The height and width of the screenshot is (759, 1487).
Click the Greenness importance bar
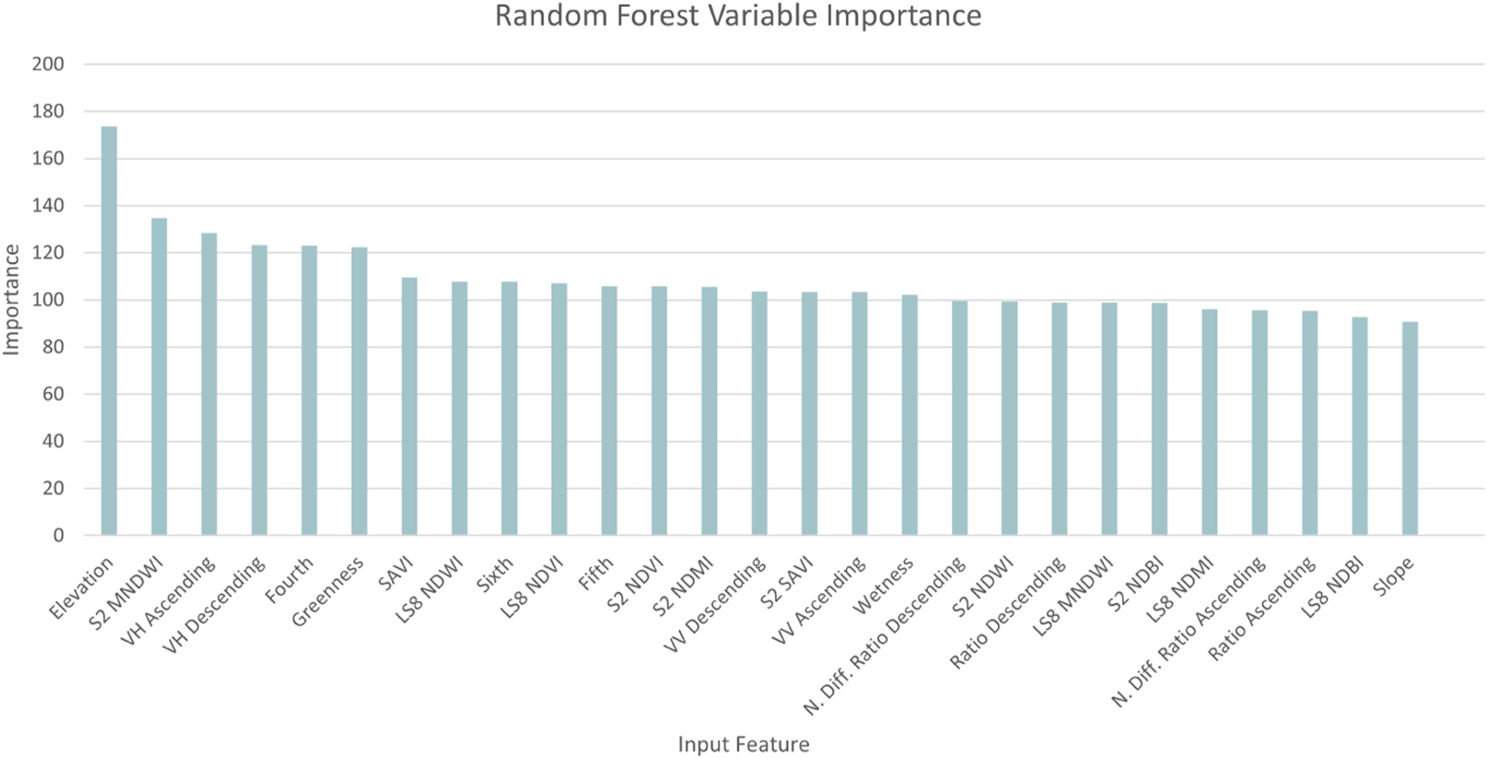[359, 391]
